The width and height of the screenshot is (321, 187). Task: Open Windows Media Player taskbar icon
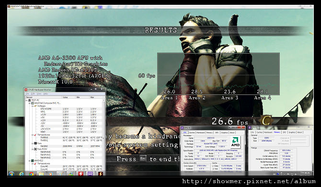[x=51, y=174]
